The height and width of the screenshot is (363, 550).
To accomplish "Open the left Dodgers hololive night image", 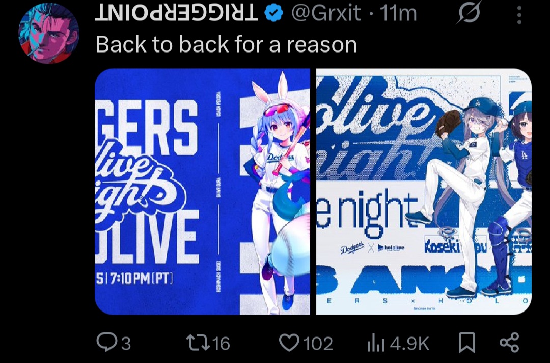I will [x=202, y=192].
